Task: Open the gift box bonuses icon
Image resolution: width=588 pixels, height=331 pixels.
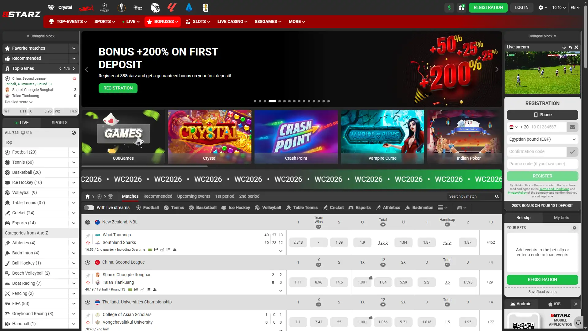Action: click(x=462, y=8)
